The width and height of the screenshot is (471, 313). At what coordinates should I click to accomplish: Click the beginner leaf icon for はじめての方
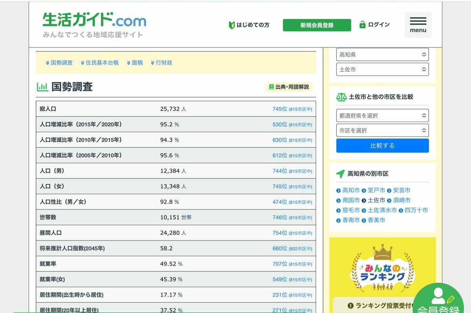point(232,25)
